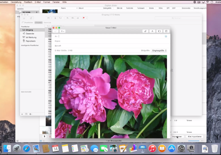Mark as junk icon in the Mail toolbar
The image size is (221, 155).
pos(60,18)
